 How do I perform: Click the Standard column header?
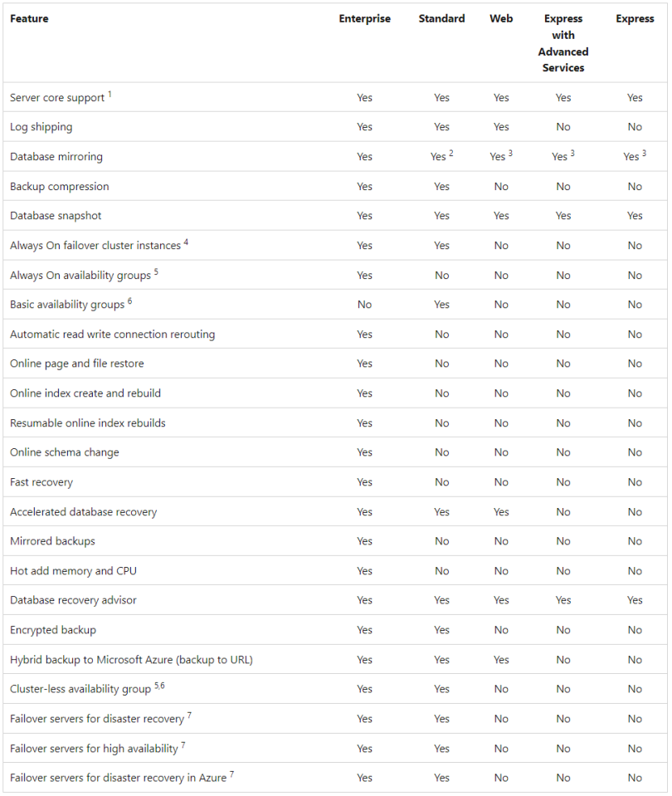point(441,19)
